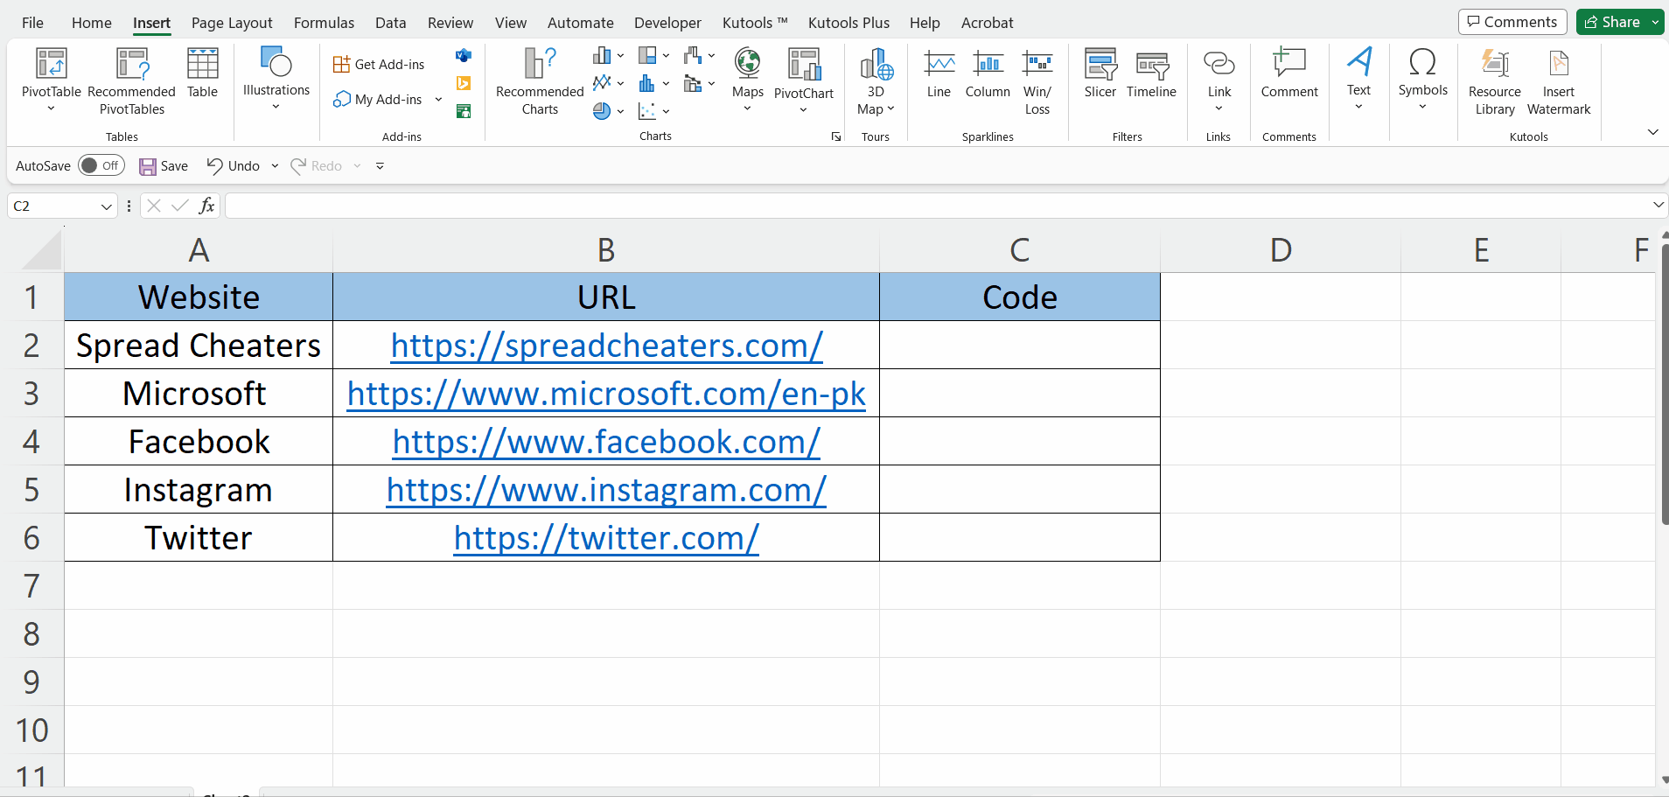Open the twitter.com hyperlink
Screen dimensions: 1669x797
coord(606,538)
